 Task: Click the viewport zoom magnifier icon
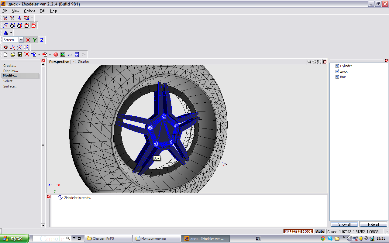pos(309,62)
